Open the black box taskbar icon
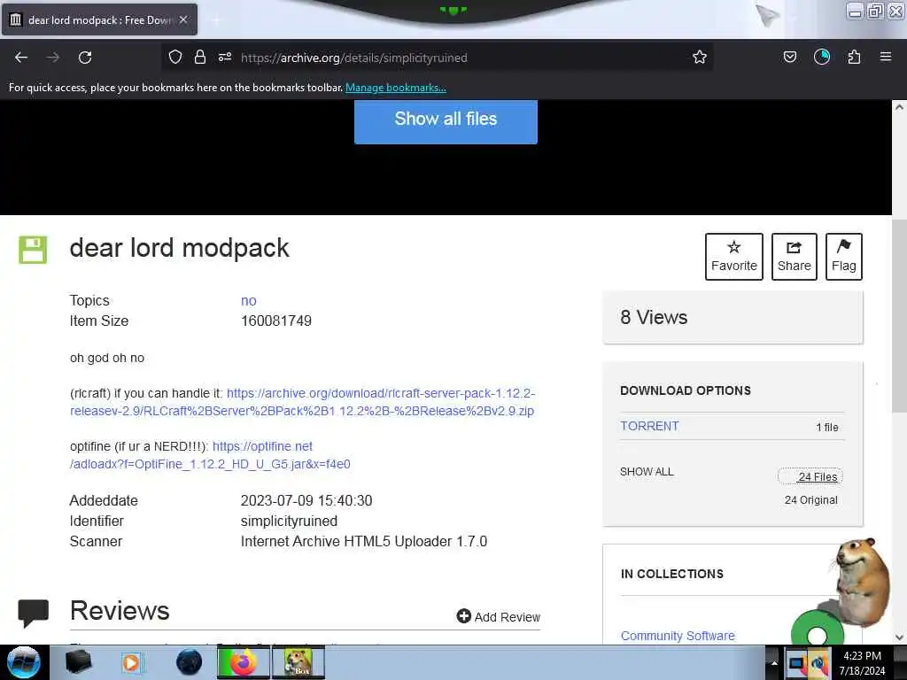This screenshot has width=907, height=680. pyautogui.click(x=78, y=662)
